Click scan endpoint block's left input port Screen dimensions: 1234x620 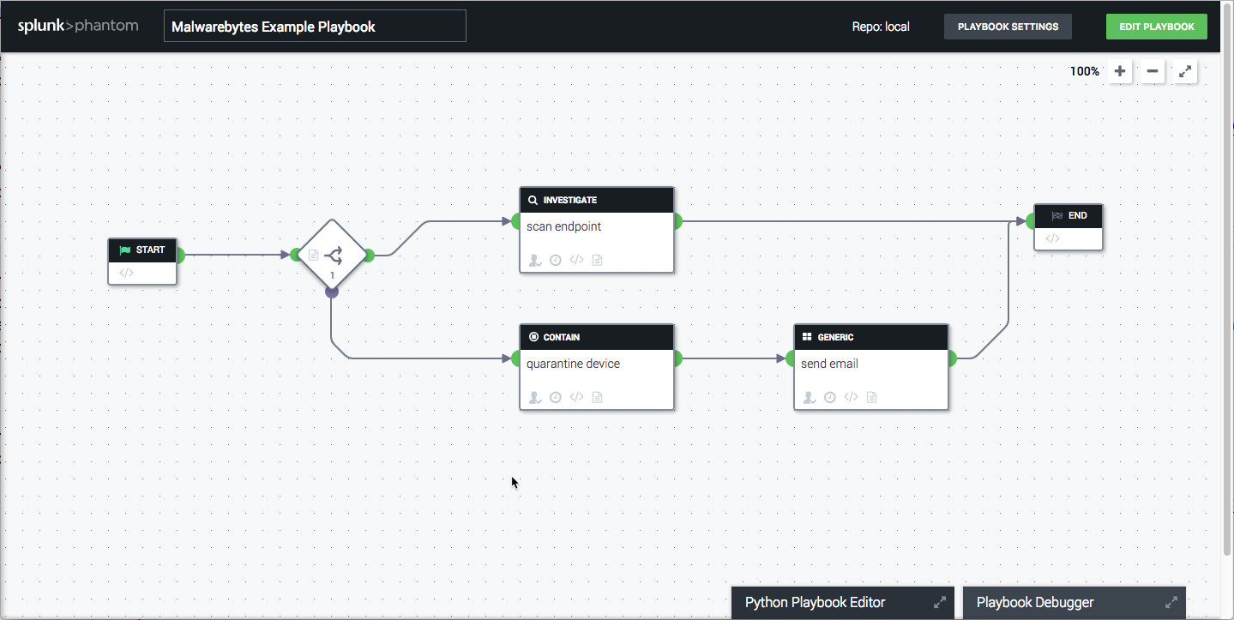(x=516, y=221)
